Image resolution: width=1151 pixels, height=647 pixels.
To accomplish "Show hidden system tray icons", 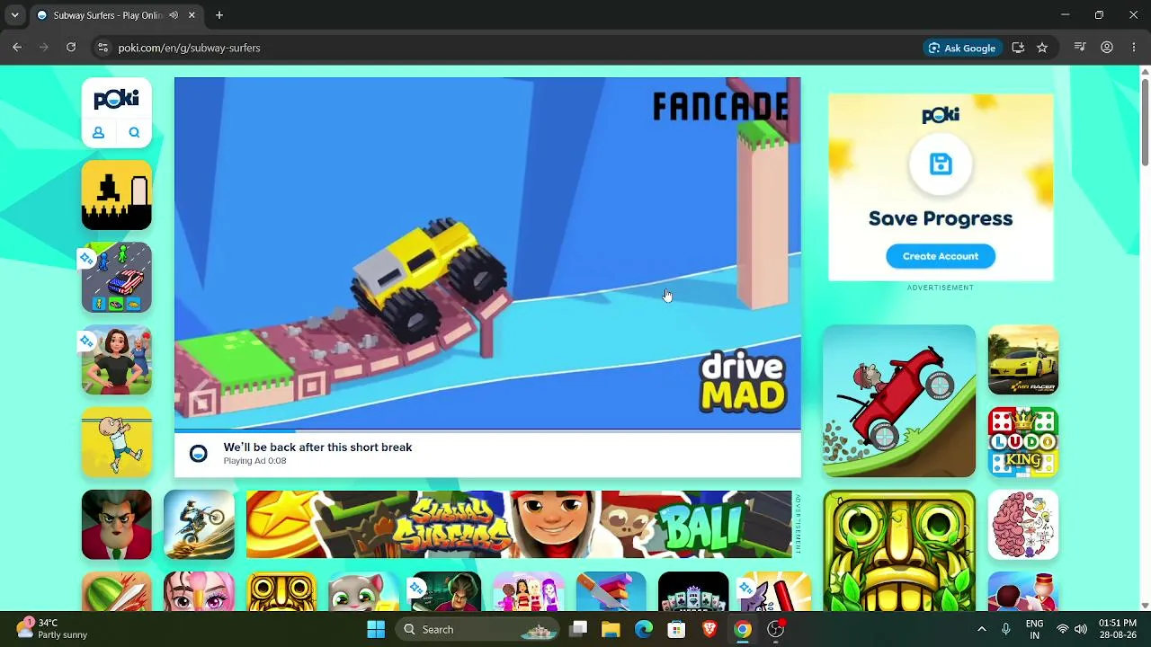I will click(982, 629).
